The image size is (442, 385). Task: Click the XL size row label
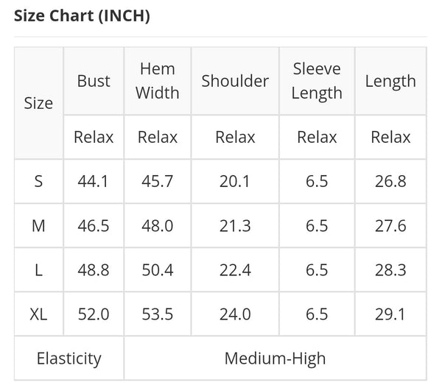click(x=38, y=314)
